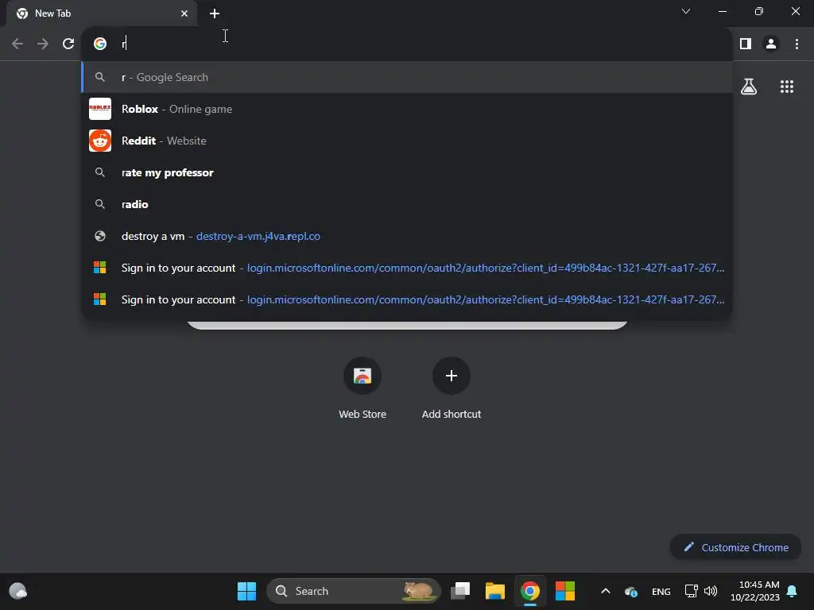Open a new tab with the plus button
The width and height of the screenshot is (814, 610).
click(x=215, y=14)
